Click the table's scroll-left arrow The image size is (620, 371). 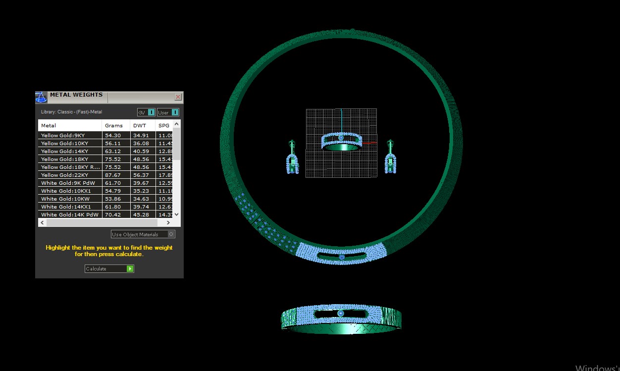pyautogui.click(x=42, y=222)
